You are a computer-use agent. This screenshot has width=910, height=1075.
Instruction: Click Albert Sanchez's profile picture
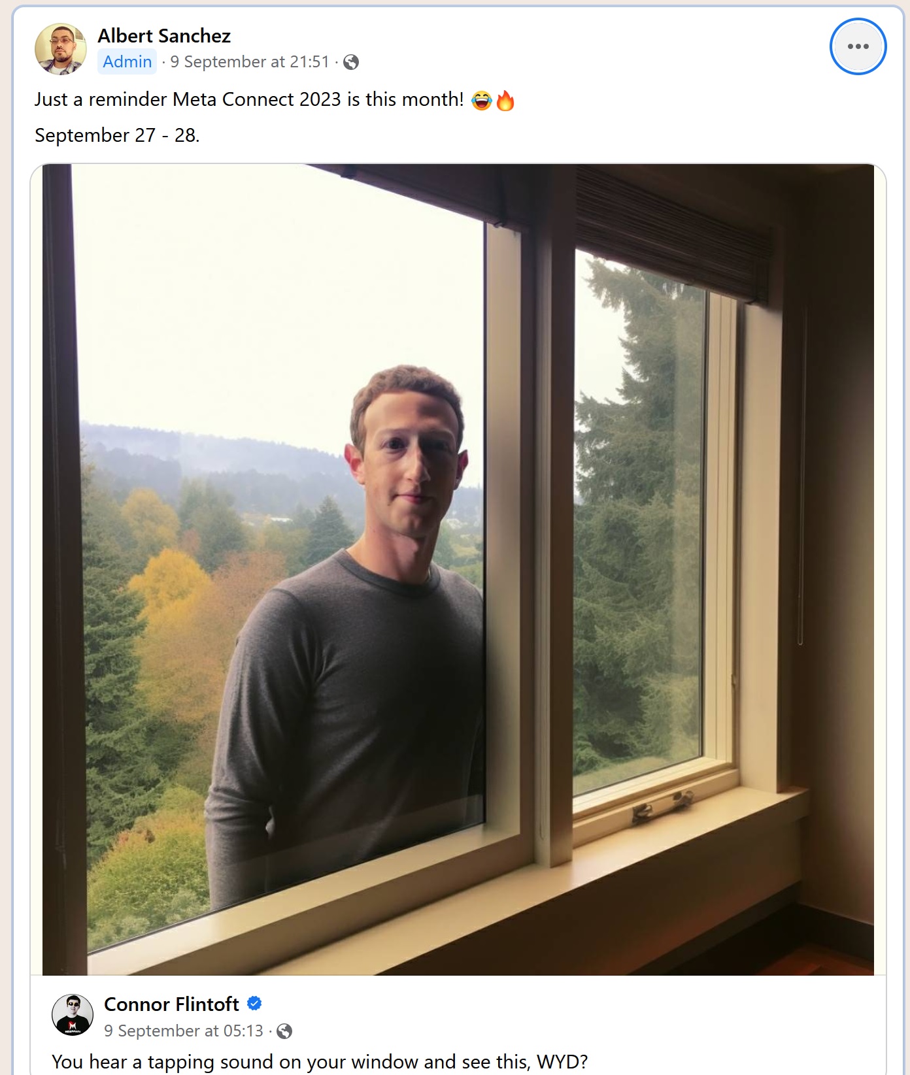[x=61, y=49]
